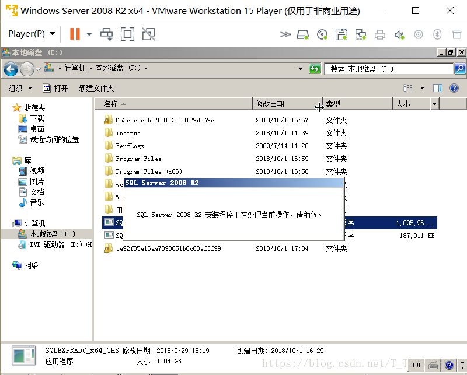Image resolution: width=467 pixels, height=375 pixels.
Task: Click the search magnifier button
Action: (460, 69)
